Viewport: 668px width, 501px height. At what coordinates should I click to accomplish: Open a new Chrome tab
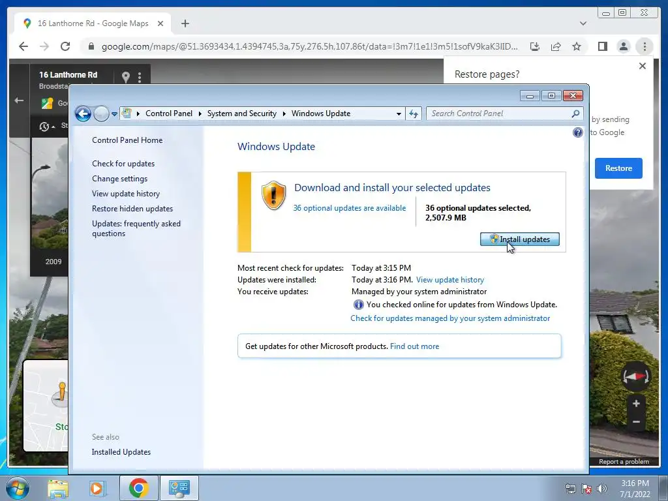pos(185,23)
